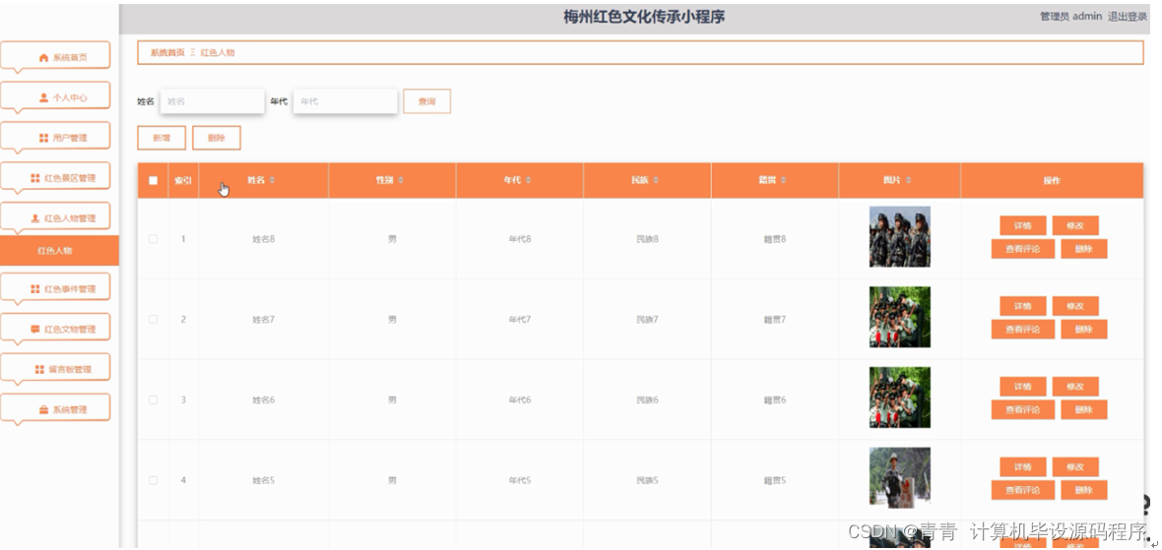The image size is (1162, 550).
Task: Click the batch 删除 button above the table
Action: 217,138
